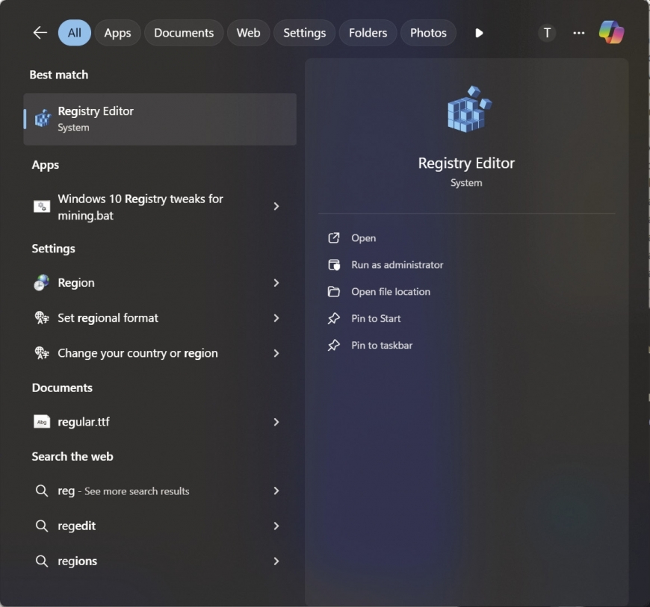Click the Open action text
This screenshot has width=650, height=607.
364,238
